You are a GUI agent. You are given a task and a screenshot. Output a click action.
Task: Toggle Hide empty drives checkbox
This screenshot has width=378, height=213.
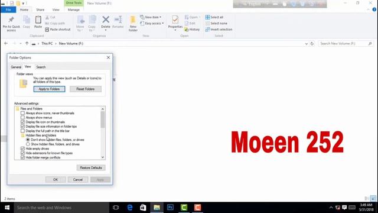coord(22,149)
